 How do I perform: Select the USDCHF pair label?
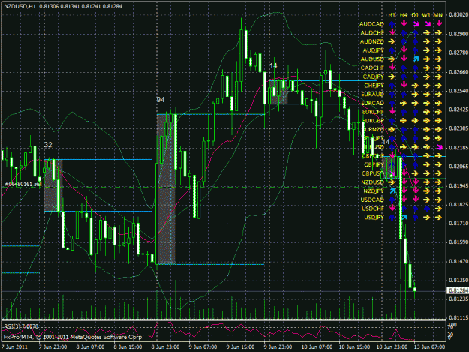click(x=373, y=209)
